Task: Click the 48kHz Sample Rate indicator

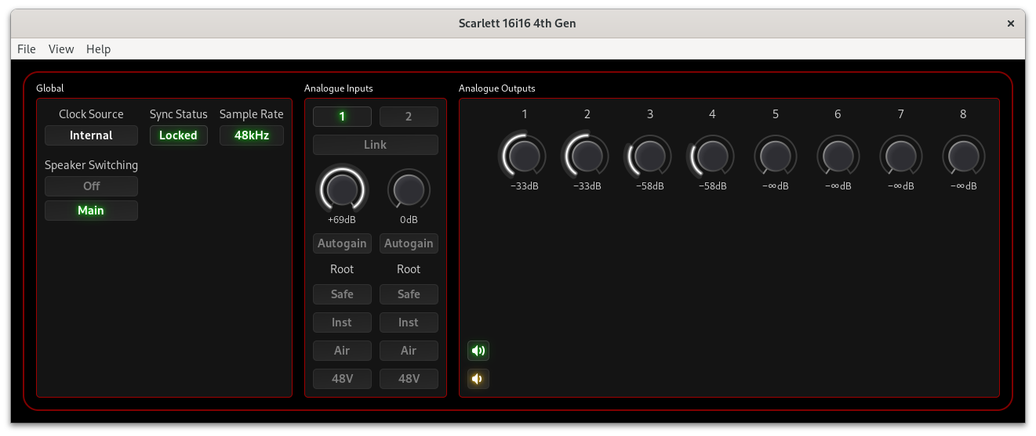Action: click(x=251, y=135)
